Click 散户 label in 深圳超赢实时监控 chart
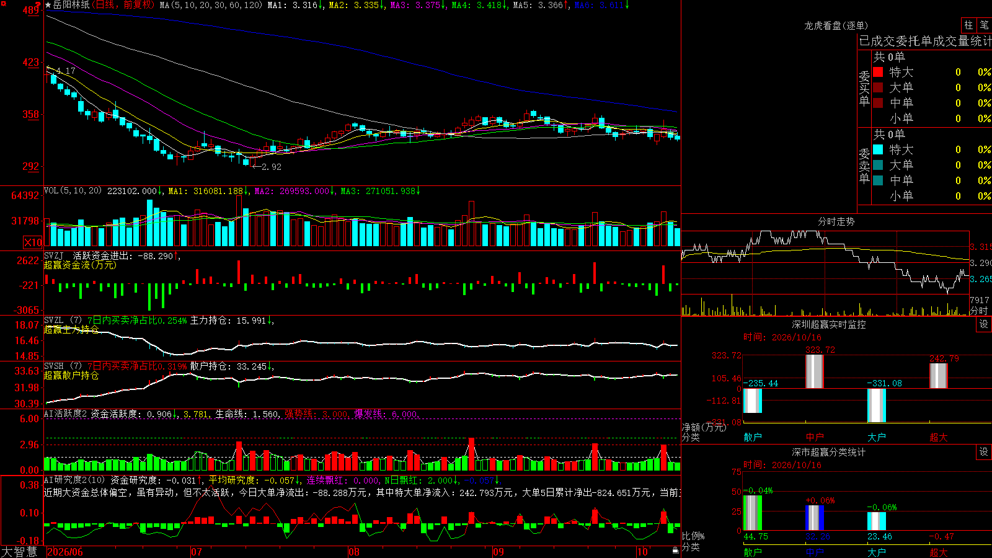The height and width of the screenshot is (558, 992). point(753,437)
